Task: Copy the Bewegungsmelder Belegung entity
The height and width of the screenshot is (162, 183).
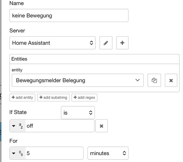Action: pos(154,80)
